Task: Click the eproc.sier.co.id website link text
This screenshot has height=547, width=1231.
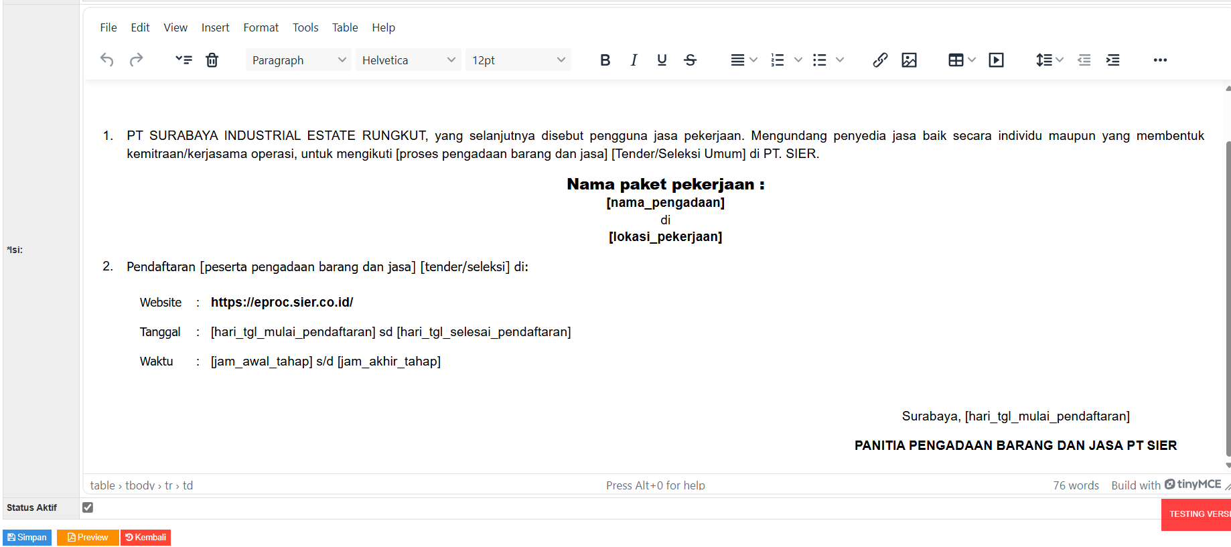Action: pos(282,303)
